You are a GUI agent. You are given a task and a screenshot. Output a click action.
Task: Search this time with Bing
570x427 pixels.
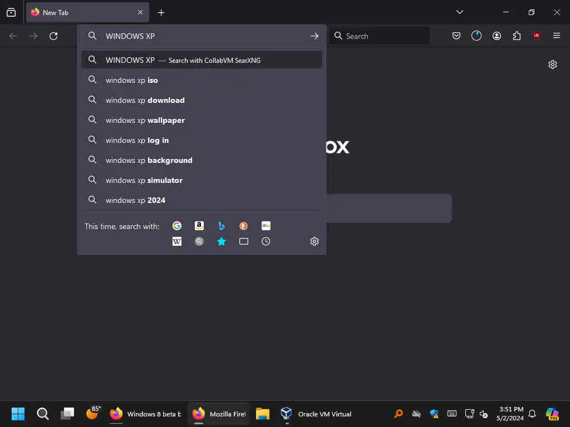(222, 226)
